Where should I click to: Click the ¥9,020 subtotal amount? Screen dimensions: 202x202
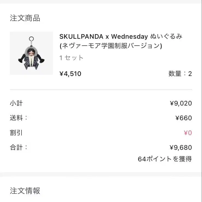click(181, 103)
